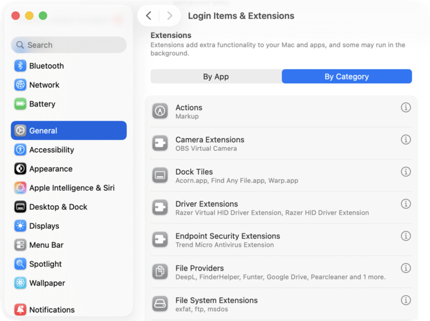Select the By Category tab

pyautogui.click(x=347, y=77)
